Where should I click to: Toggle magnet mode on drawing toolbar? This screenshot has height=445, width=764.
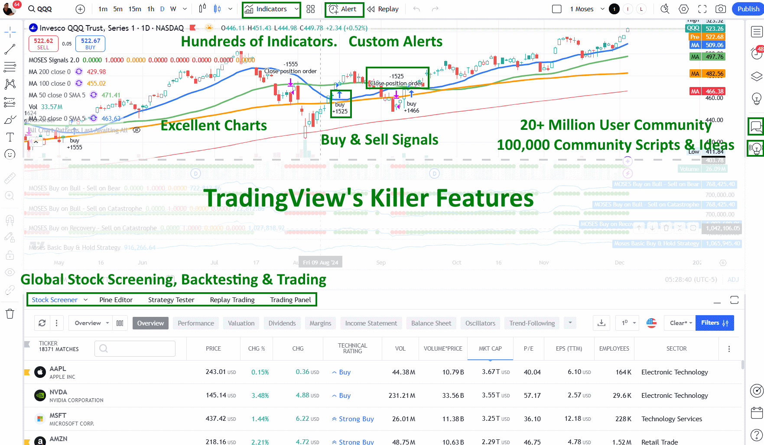[10, 219]
